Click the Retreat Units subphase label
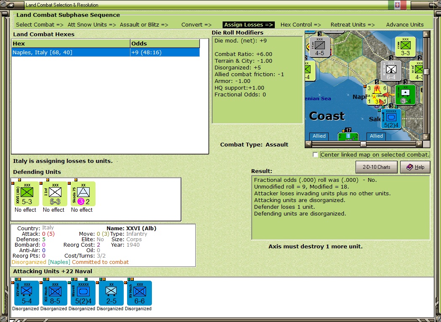This screenshot has height=322, width=441. click(353, 25)
